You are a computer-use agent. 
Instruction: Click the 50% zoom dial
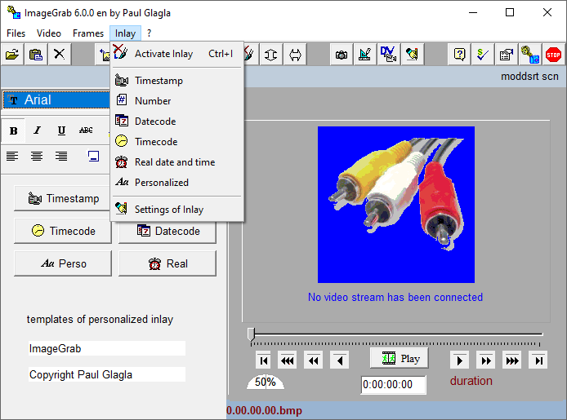pyautogui.click(x=266, y=382)
